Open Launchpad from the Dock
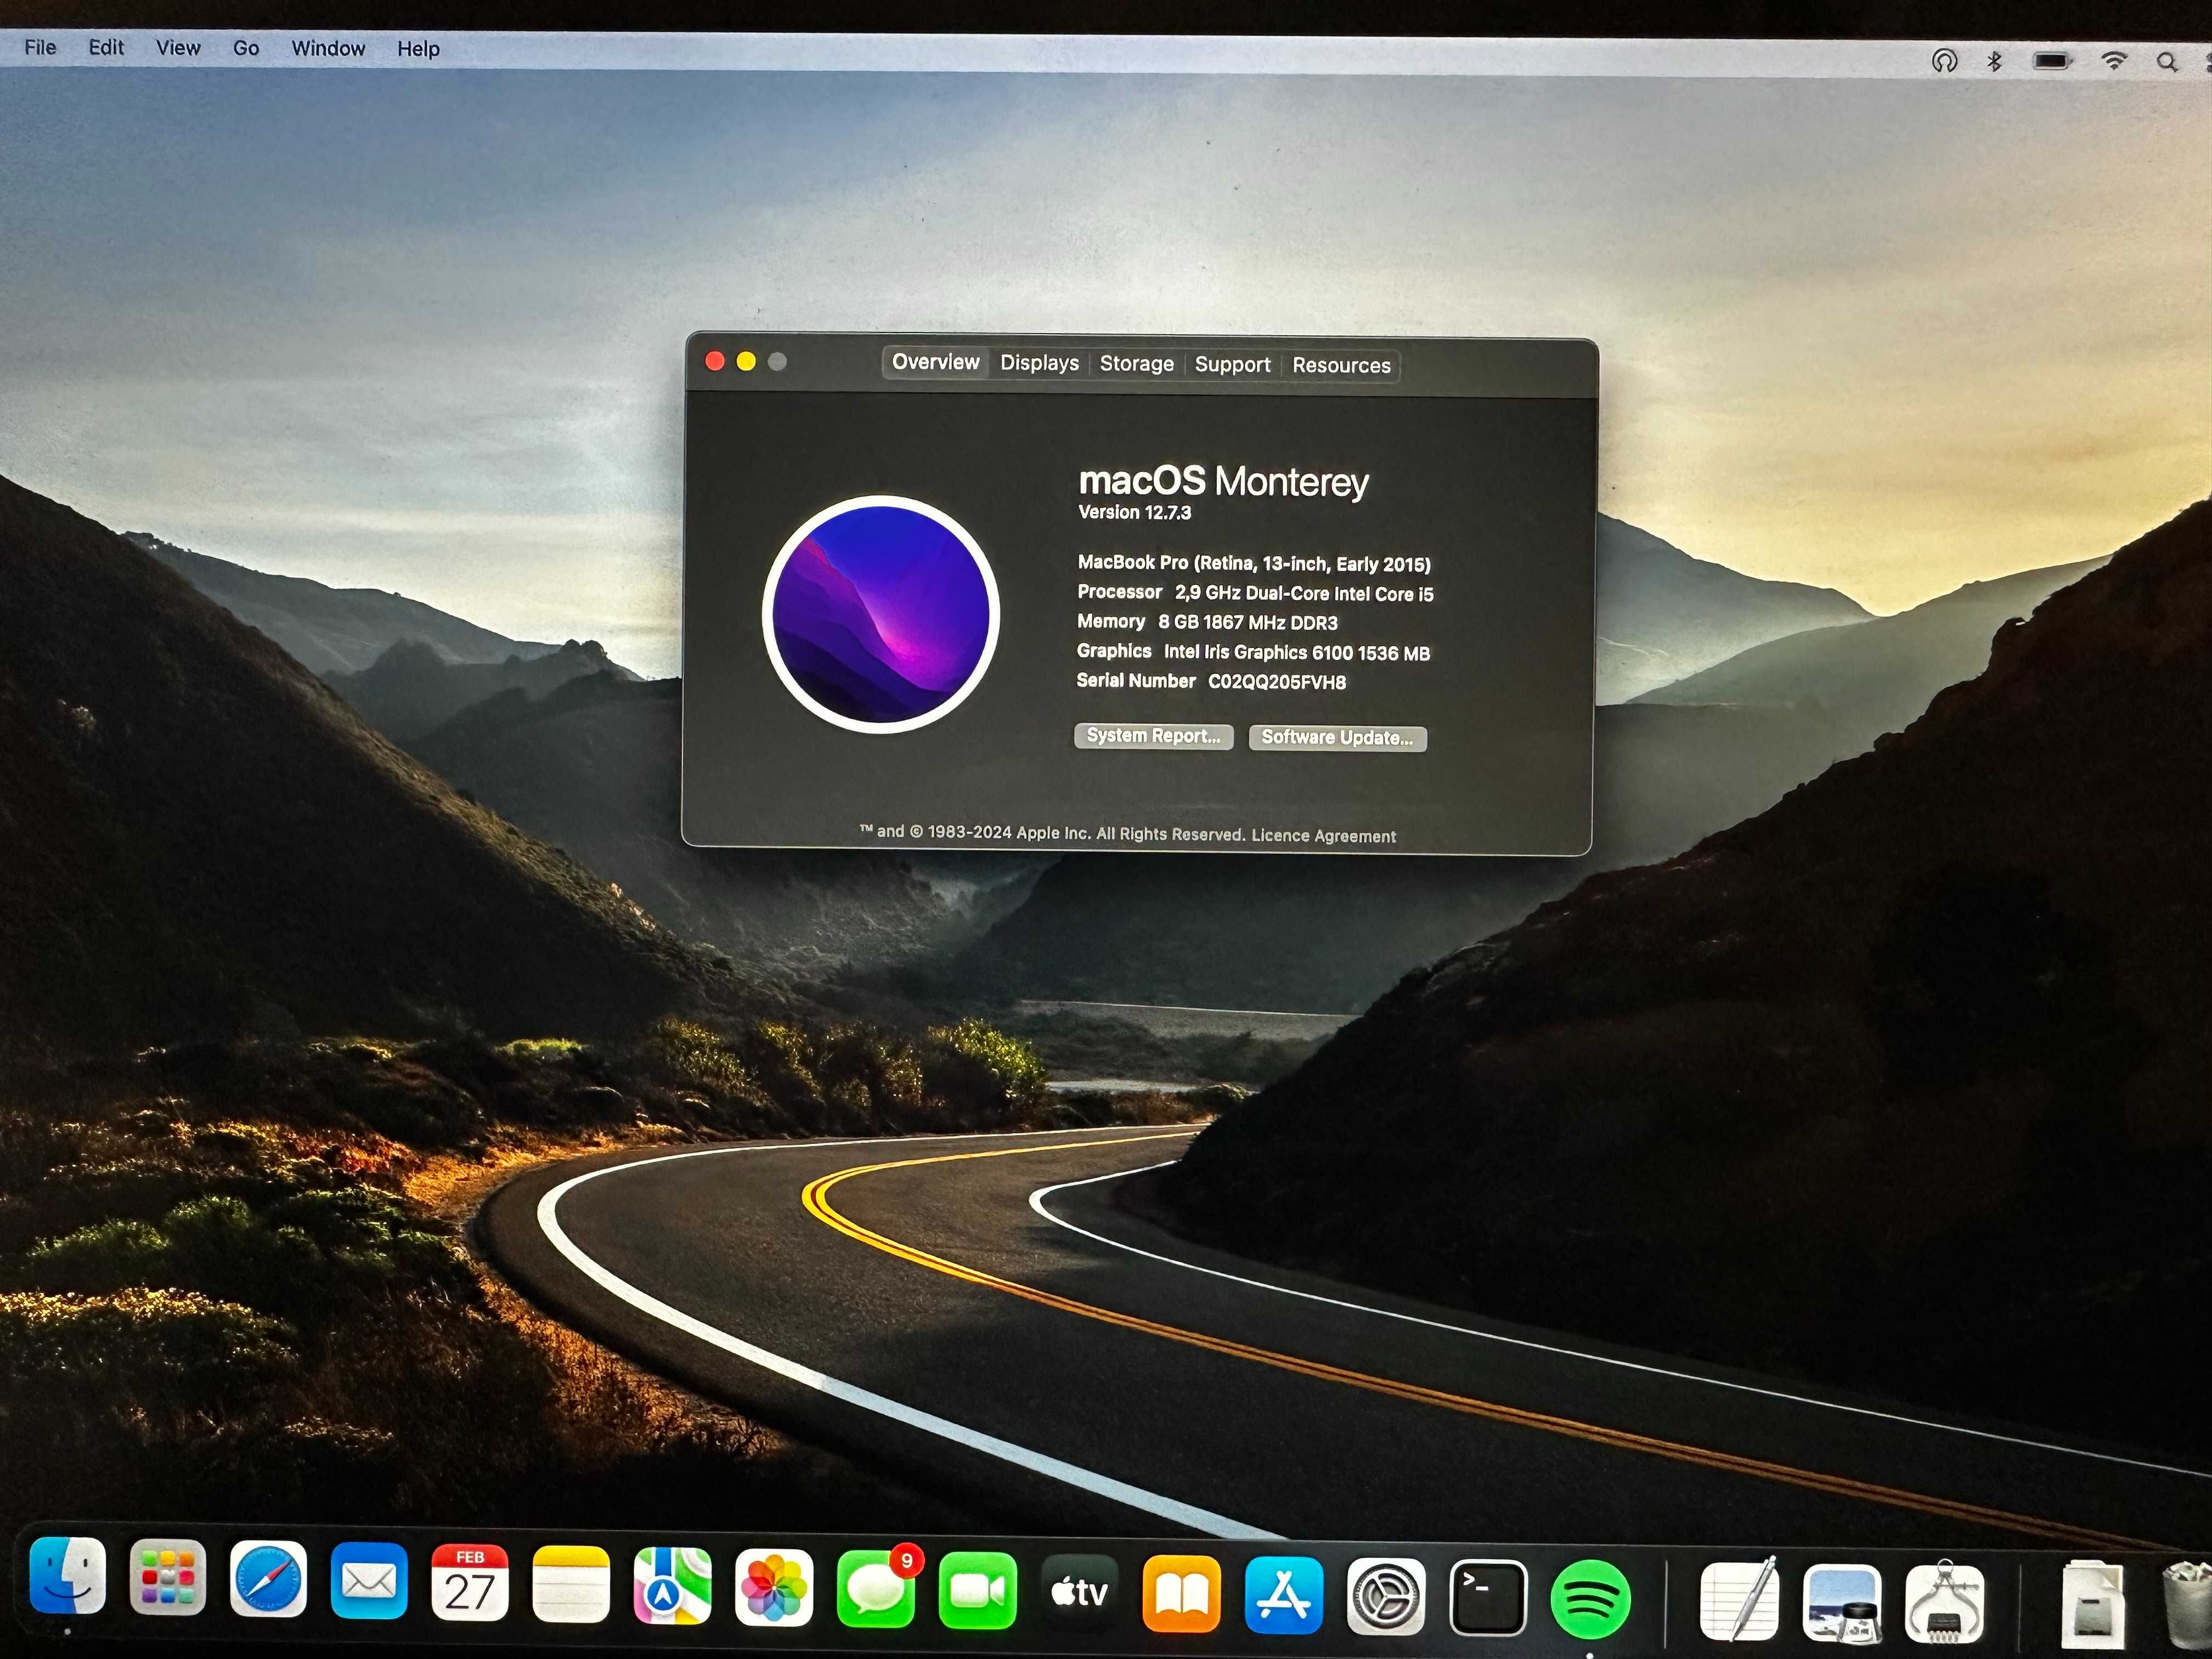 (x=168, y=1578)
